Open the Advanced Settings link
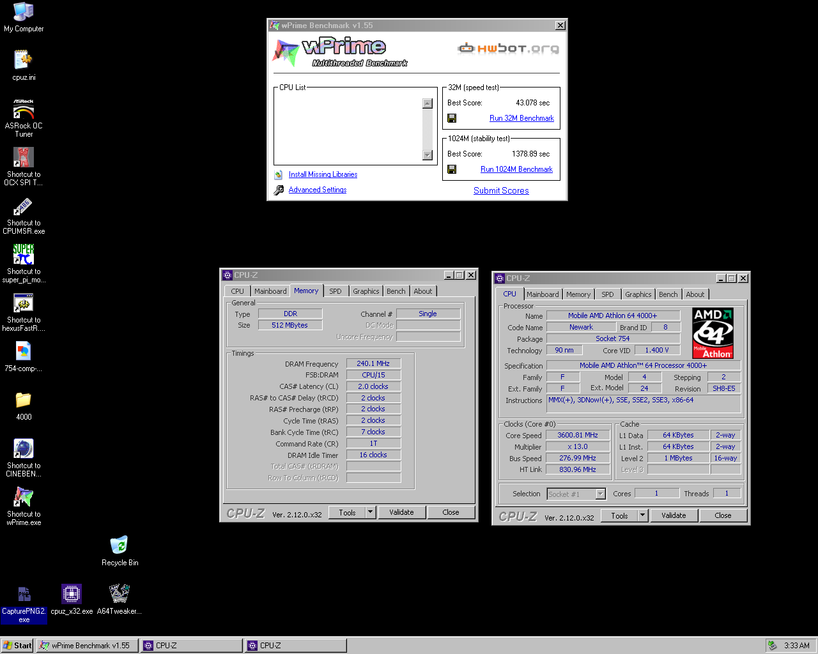Viewport: 818px width, 654px height. tap(318, 190)
